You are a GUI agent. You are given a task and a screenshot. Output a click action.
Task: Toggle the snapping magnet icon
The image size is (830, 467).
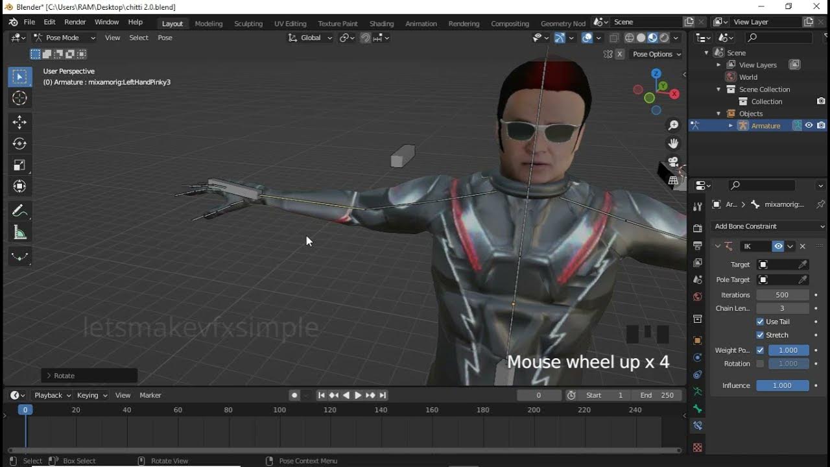365,38
